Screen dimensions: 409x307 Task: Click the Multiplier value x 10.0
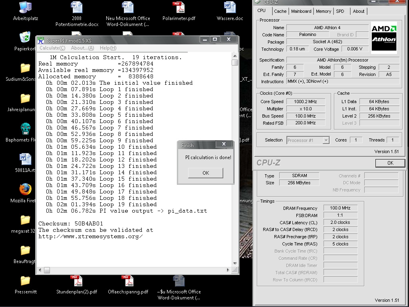point(306,109)
